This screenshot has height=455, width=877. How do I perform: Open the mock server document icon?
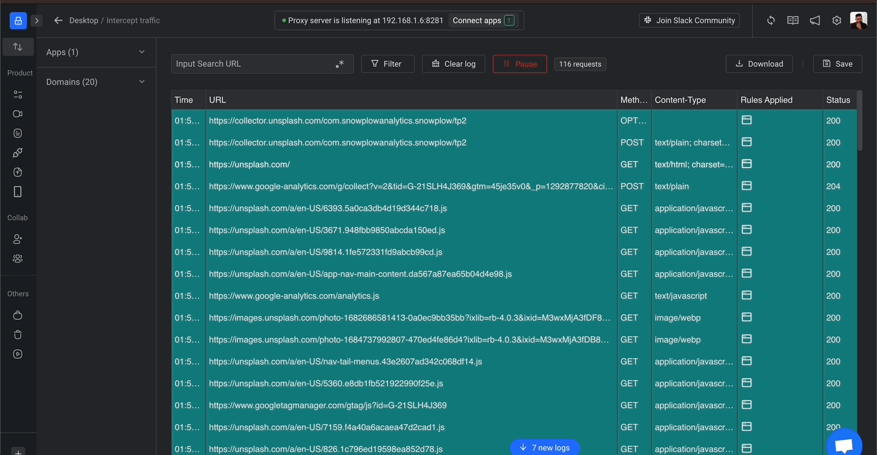coord(18,133)
